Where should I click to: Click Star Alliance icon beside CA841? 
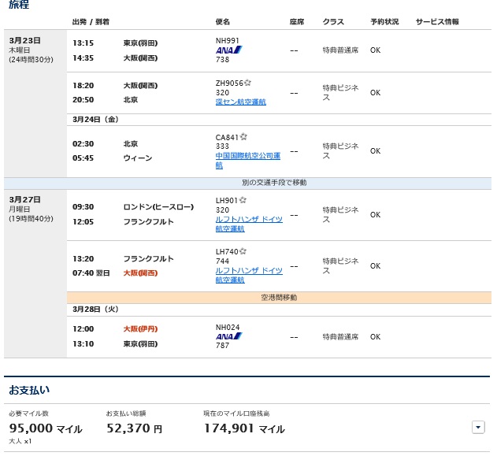tap(243, 136)
